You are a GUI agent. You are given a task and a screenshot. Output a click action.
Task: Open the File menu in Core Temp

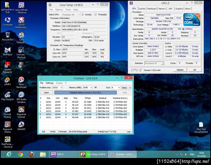pyautogui.click(x=51, y=9)
